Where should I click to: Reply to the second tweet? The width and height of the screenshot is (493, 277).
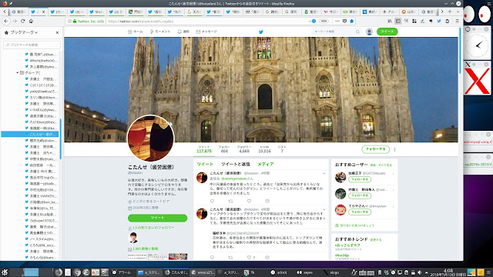[x=212, y=257]
